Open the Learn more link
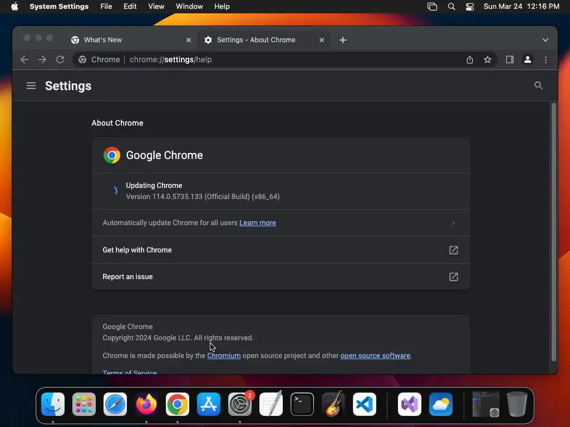Viewport: 570px width, 427px height. click(x=257, y=223)
